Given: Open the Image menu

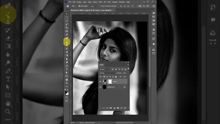Looking at the screenshot, I should point(79,2).
